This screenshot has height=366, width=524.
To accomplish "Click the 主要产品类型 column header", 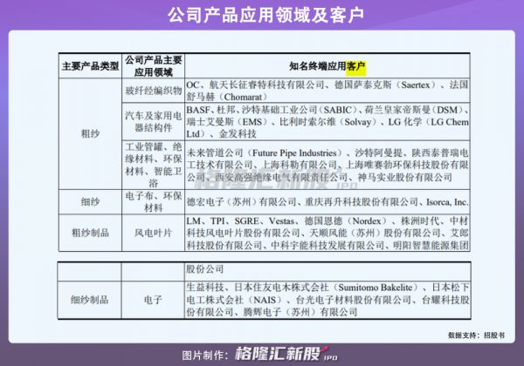I will coord(88,66).
